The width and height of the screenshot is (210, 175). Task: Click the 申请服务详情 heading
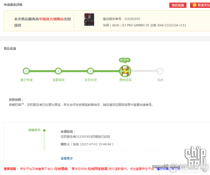click(13, 5)
